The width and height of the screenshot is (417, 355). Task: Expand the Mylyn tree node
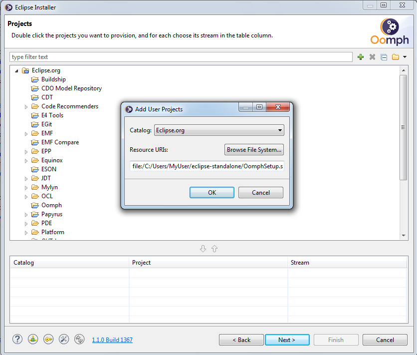(x=26, y=188)
